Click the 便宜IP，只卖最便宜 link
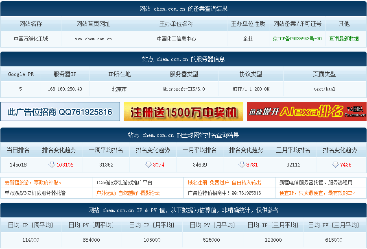Viewport: 367px width, 249px height. tap(317, 193)
